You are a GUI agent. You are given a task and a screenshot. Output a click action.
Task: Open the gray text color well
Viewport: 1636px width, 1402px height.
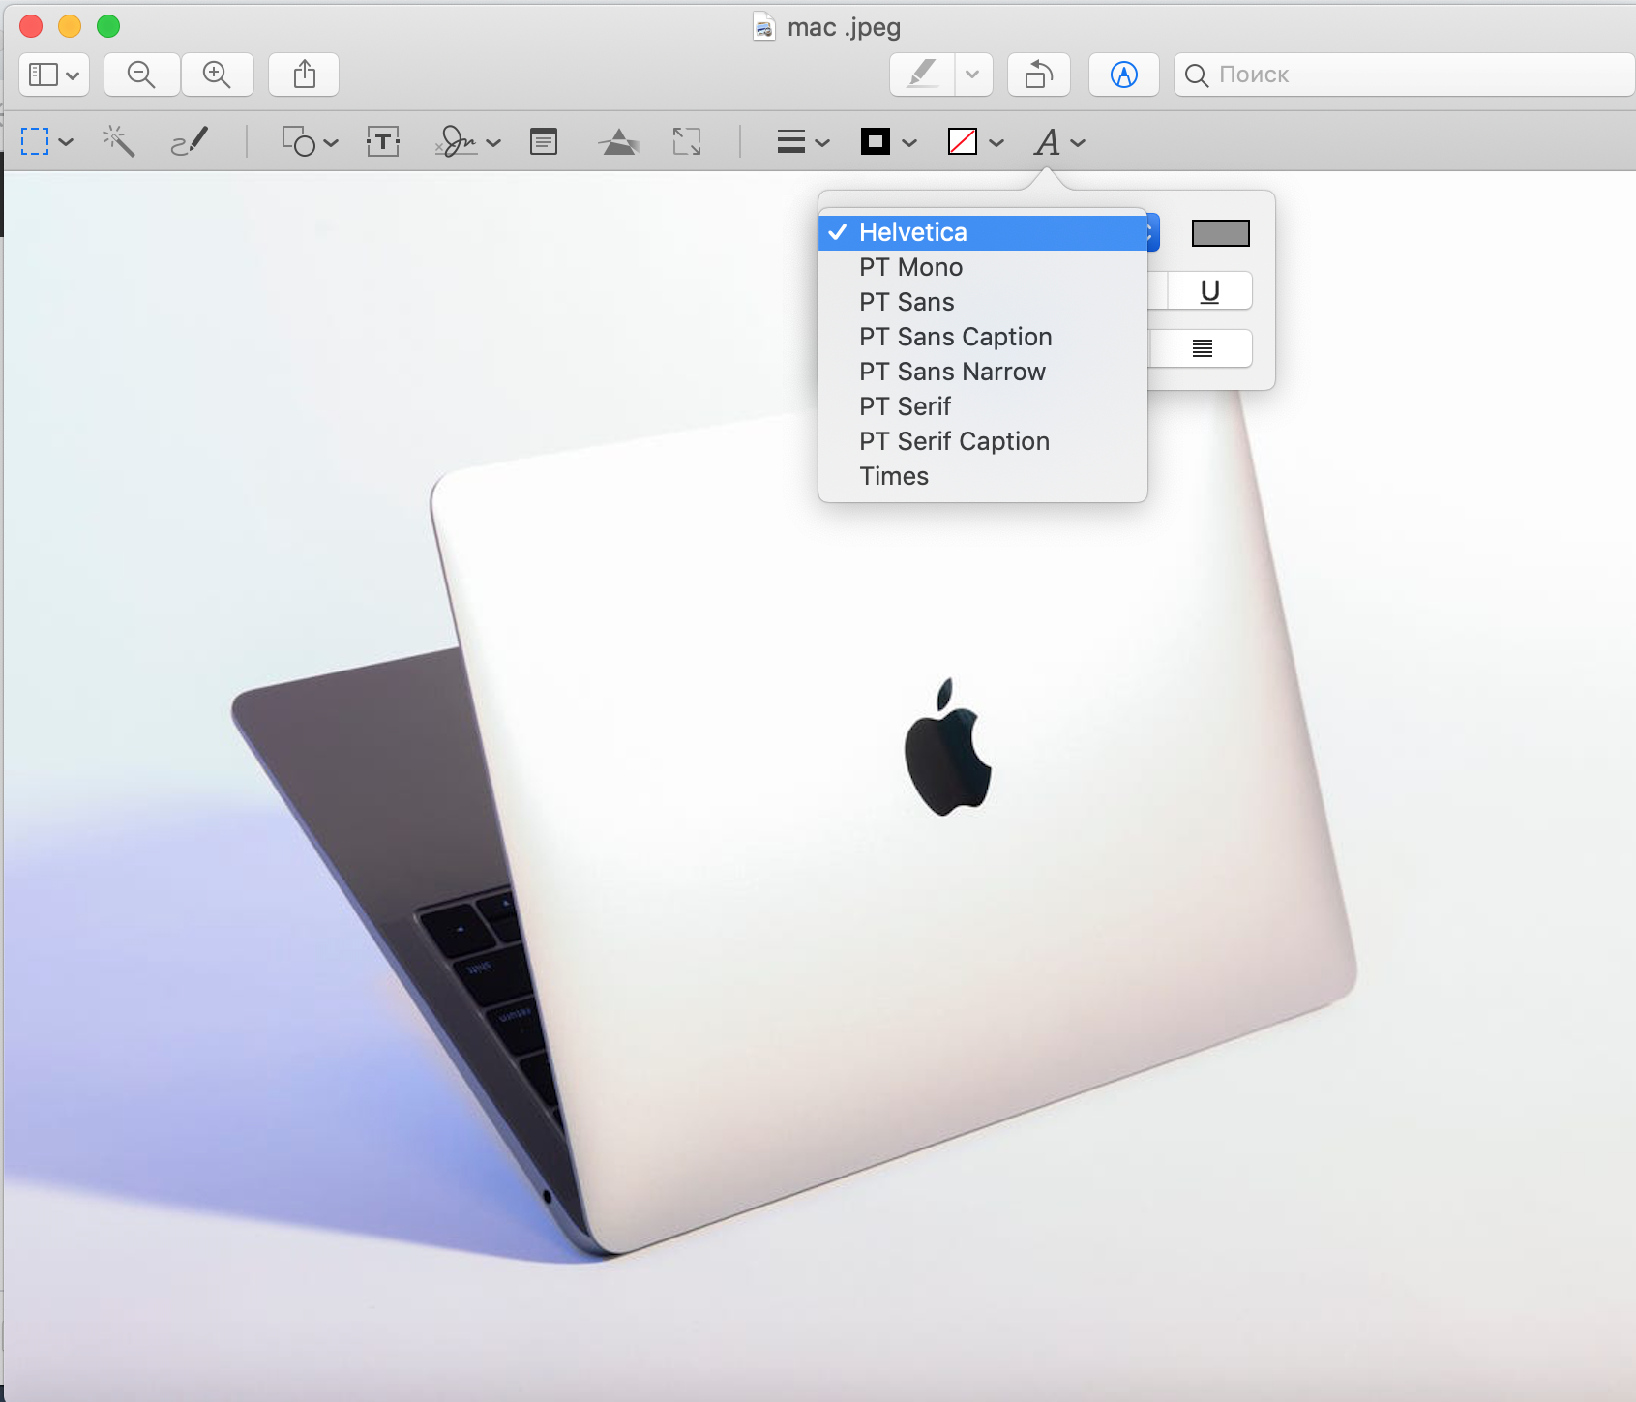pyautogui.click(x=1221, y=233)
